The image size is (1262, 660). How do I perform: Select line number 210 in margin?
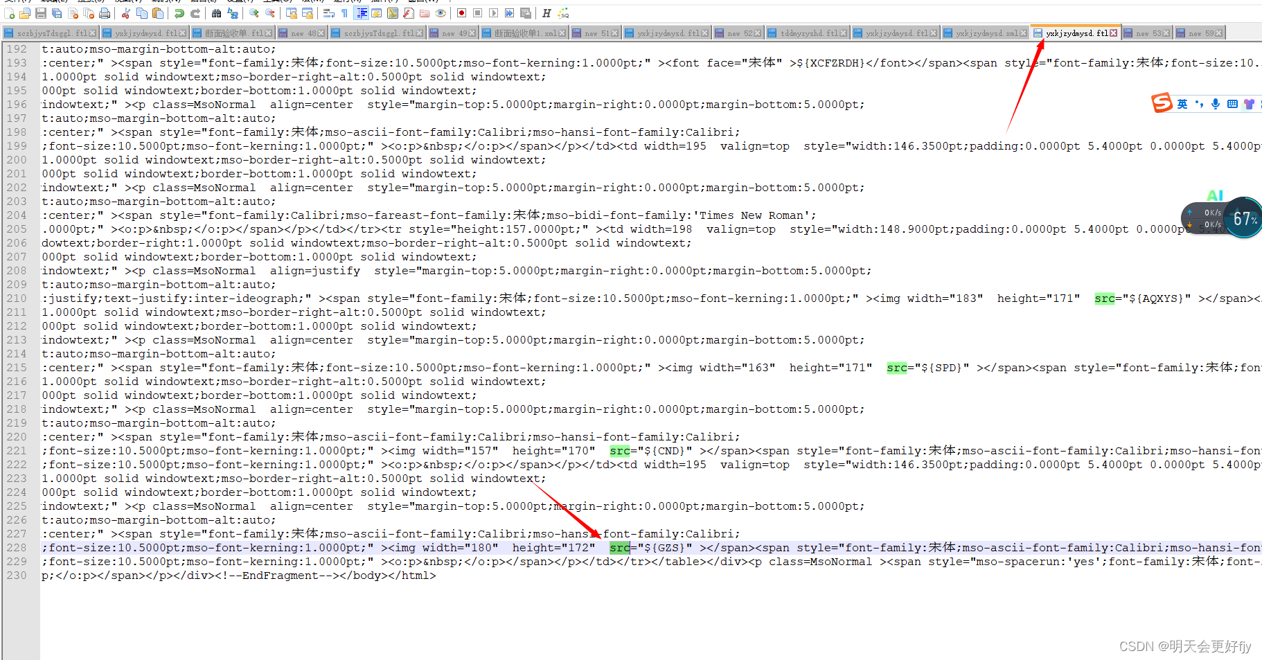click(x=17, y=298)
